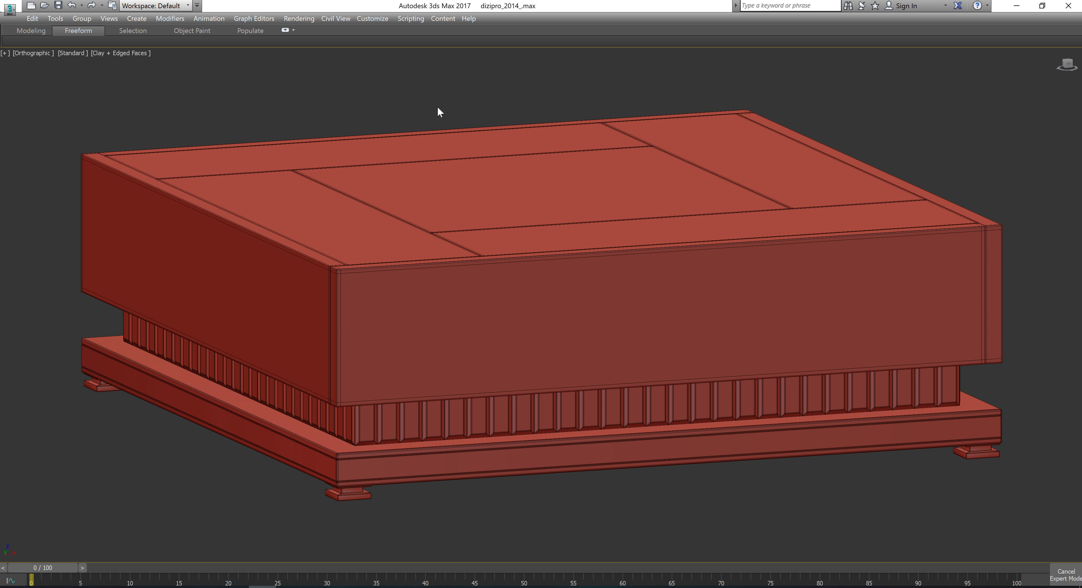Open the Autodesk Exchange X icon
Screen dimensions: 1082x588
click(x=958, y=5)
